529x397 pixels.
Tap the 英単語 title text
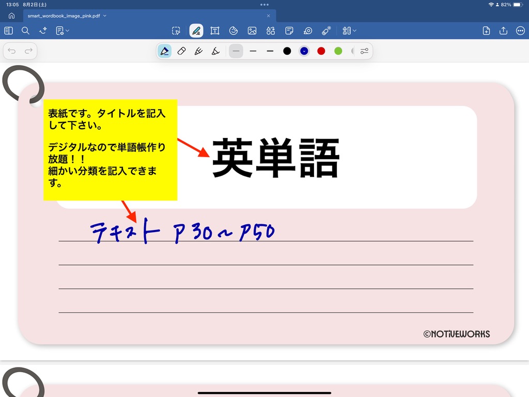[x=276, y=158]
